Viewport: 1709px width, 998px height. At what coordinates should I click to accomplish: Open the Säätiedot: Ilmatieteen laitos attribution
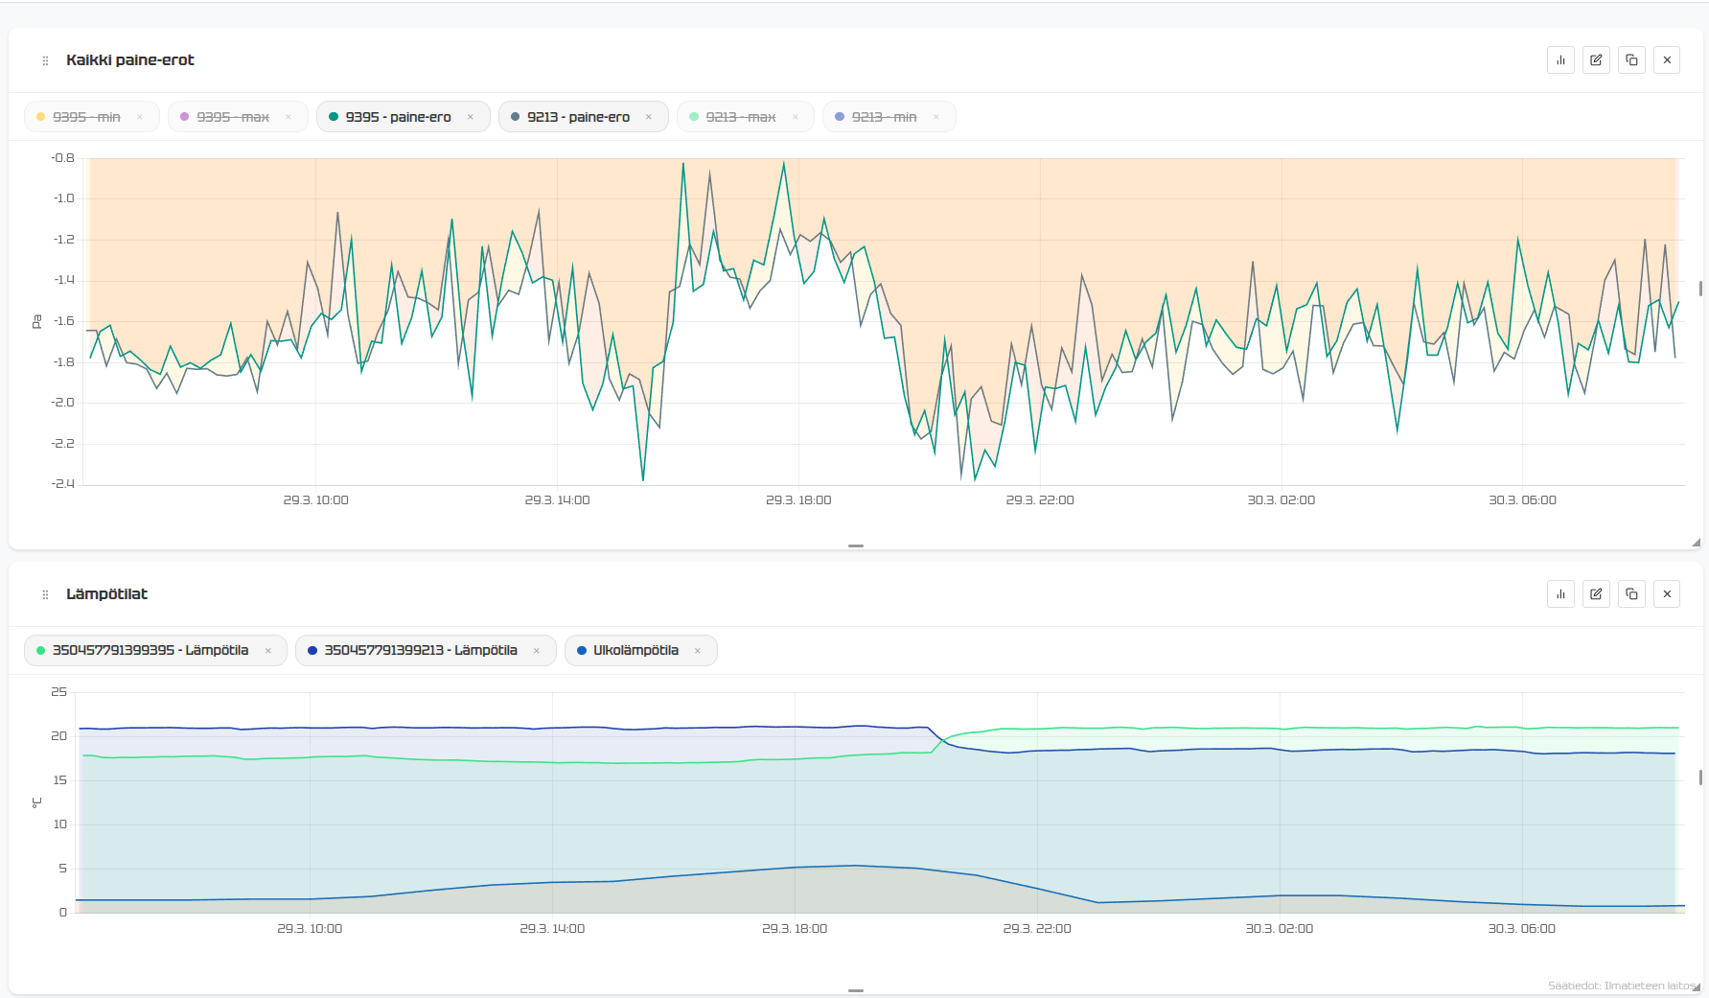pyautogui.click(x=1621, y=986)
